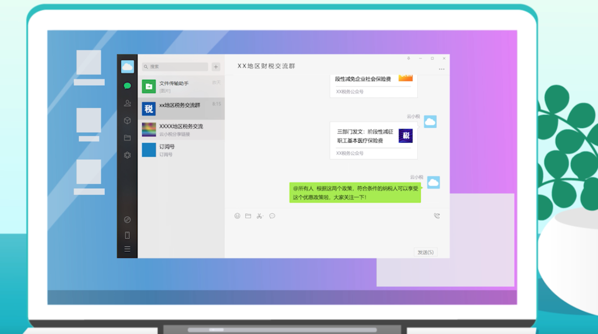Click the blue 税 group avatar

click(149, 108)
